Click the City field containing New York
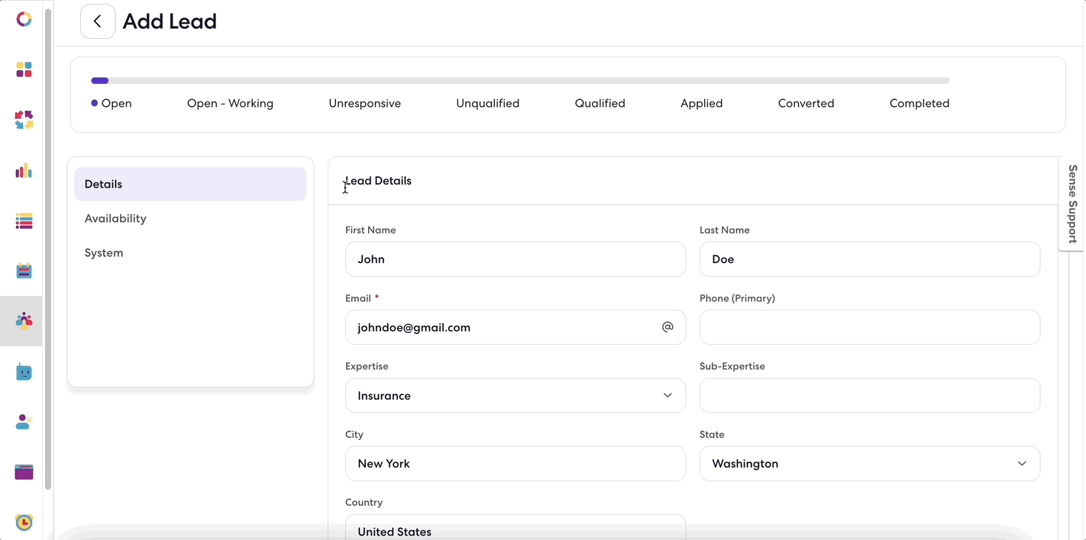The width and height of the screenshot is (1086, 540). point(516,464)
